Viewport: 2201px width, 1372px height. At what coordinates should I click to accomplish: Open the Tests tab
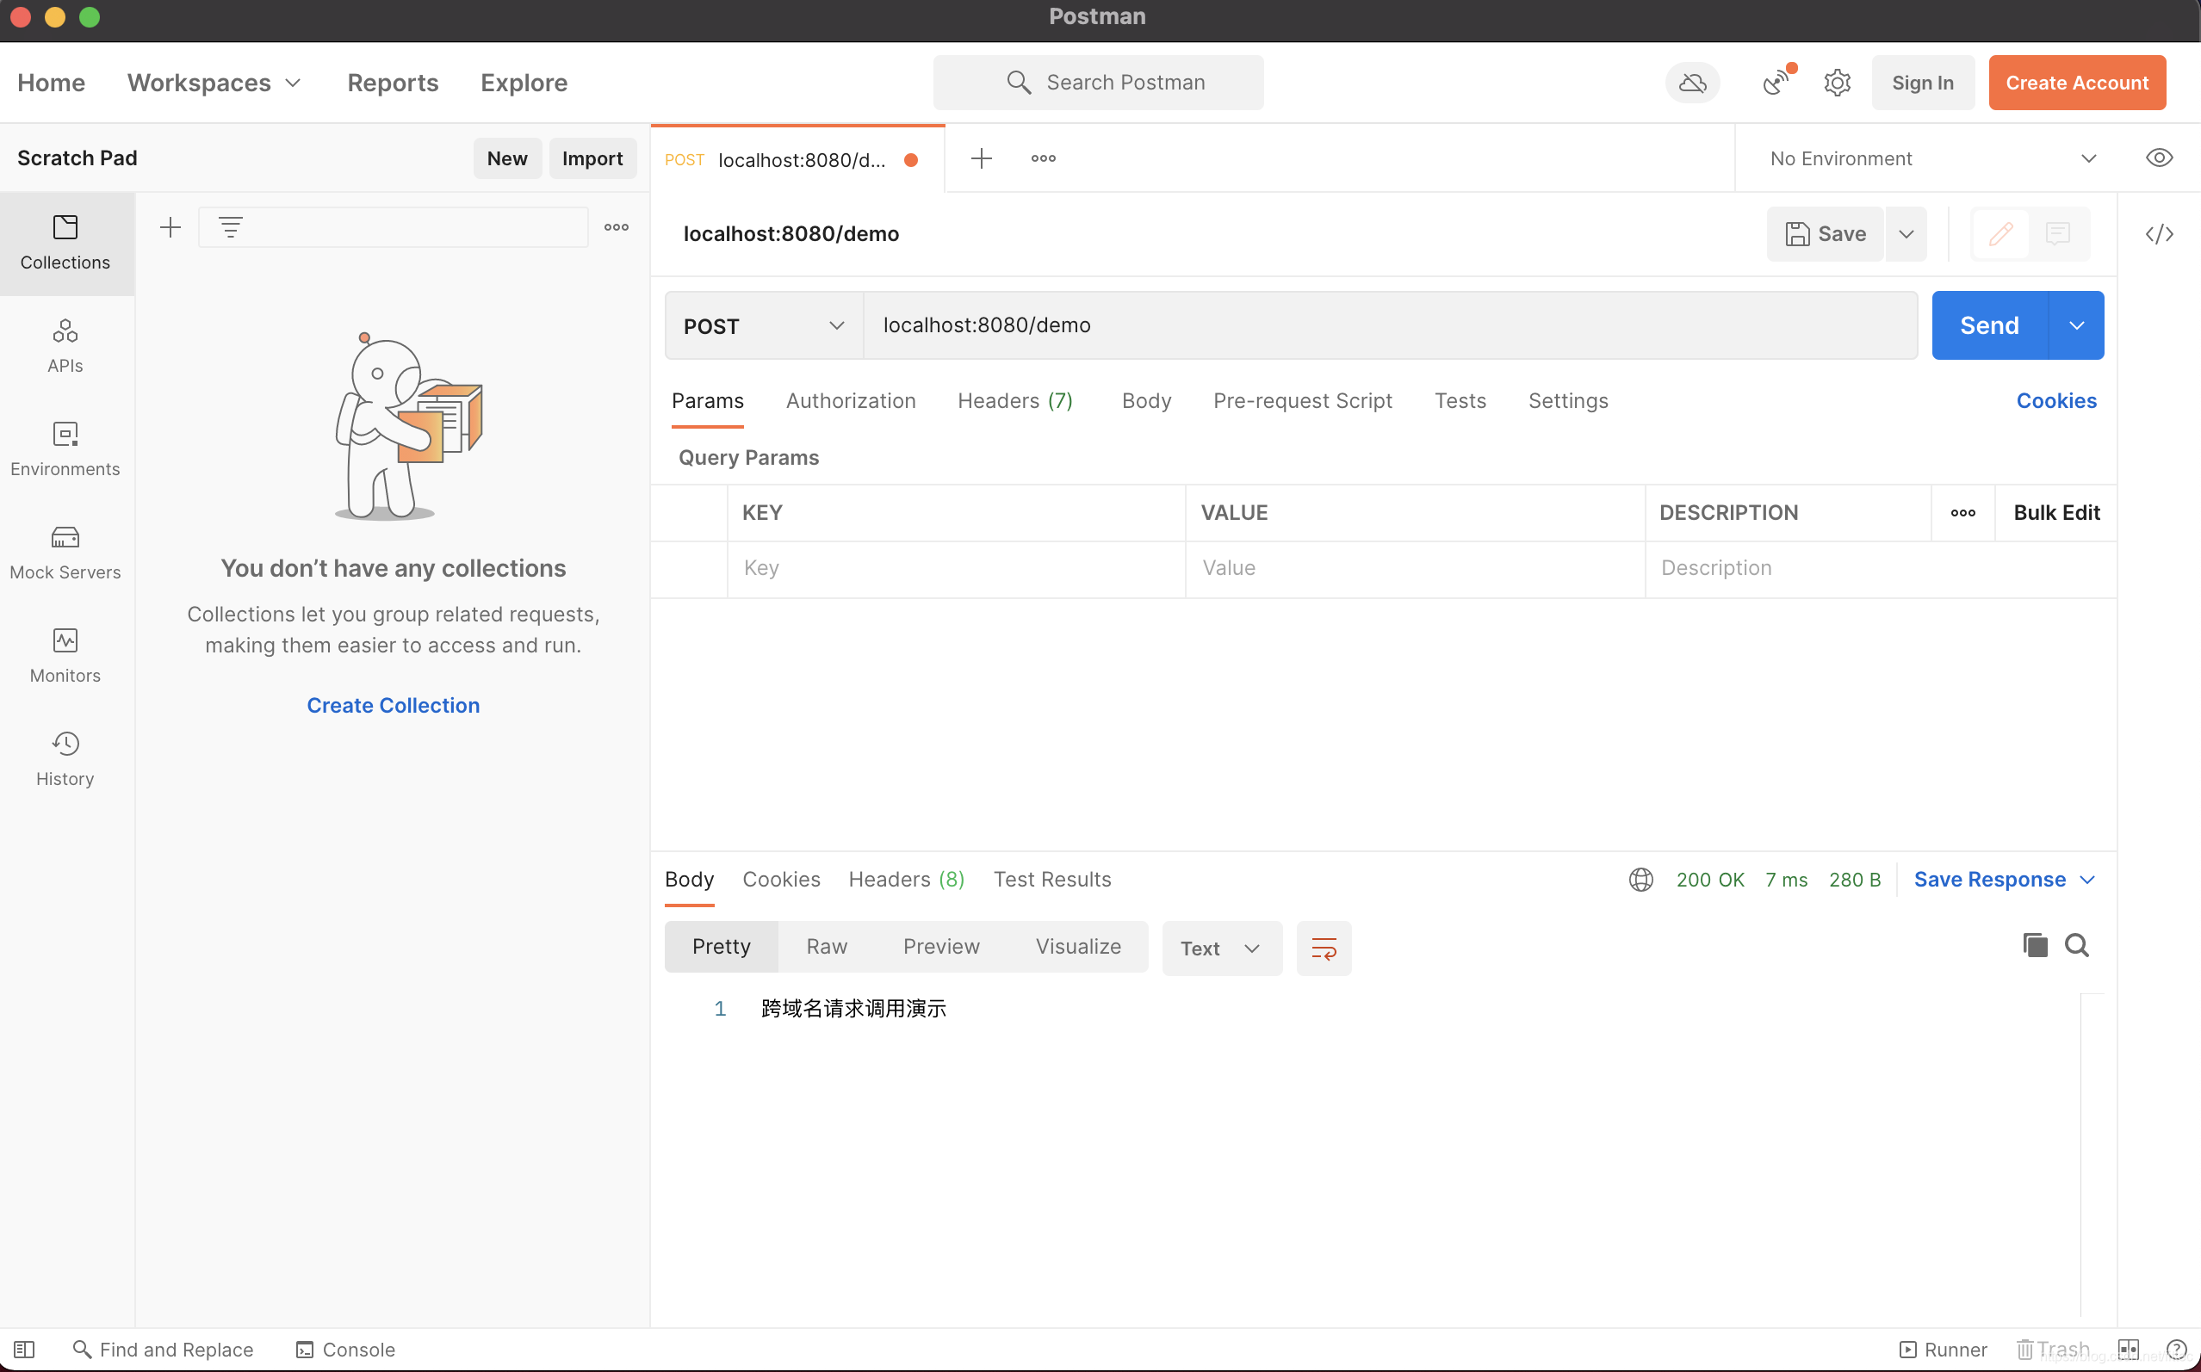pyautogui.click(x=1460, y=401)
